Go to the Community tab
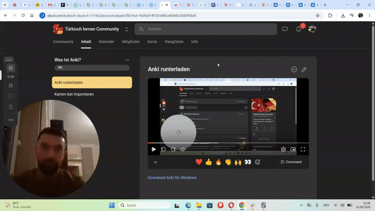This screenshot has width=375, height=211. coord(63,42)
